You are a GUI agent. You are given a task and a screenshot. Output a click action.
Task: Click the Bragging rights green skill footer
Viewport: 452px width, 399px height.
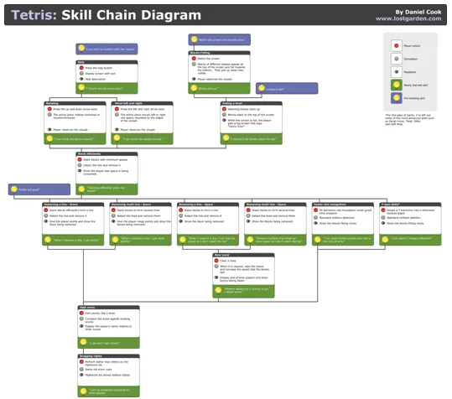tap(109, 391)
